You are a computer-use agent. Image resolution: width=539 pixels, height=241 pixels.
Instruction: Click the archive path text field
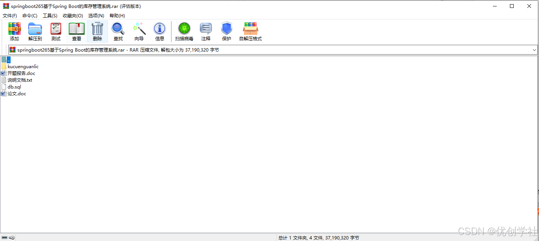[x=273, y=50]
